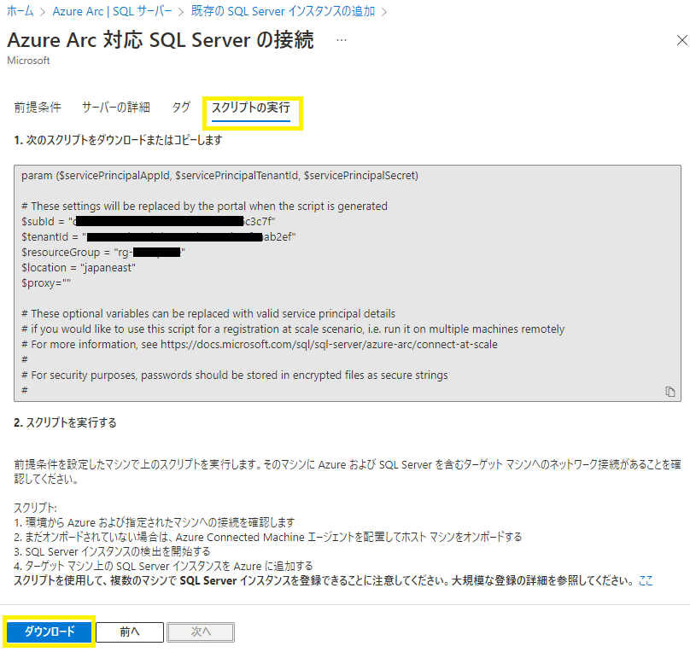Click step 3. SQL Server インスタンスの検出を開始する
690x652 pixels.
click(112, 552)
